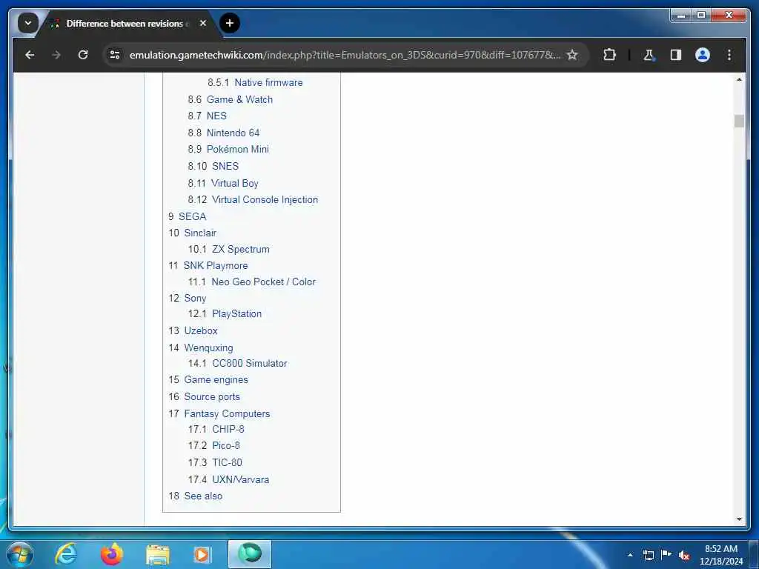This screenshot has height=569, width=759.
Task: Expand the tab search dropdown arrow
Action: click(x=28, y=23)
